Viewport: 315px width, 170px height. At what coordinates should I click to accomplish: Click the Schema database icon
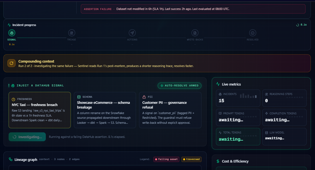click(79, 97)
